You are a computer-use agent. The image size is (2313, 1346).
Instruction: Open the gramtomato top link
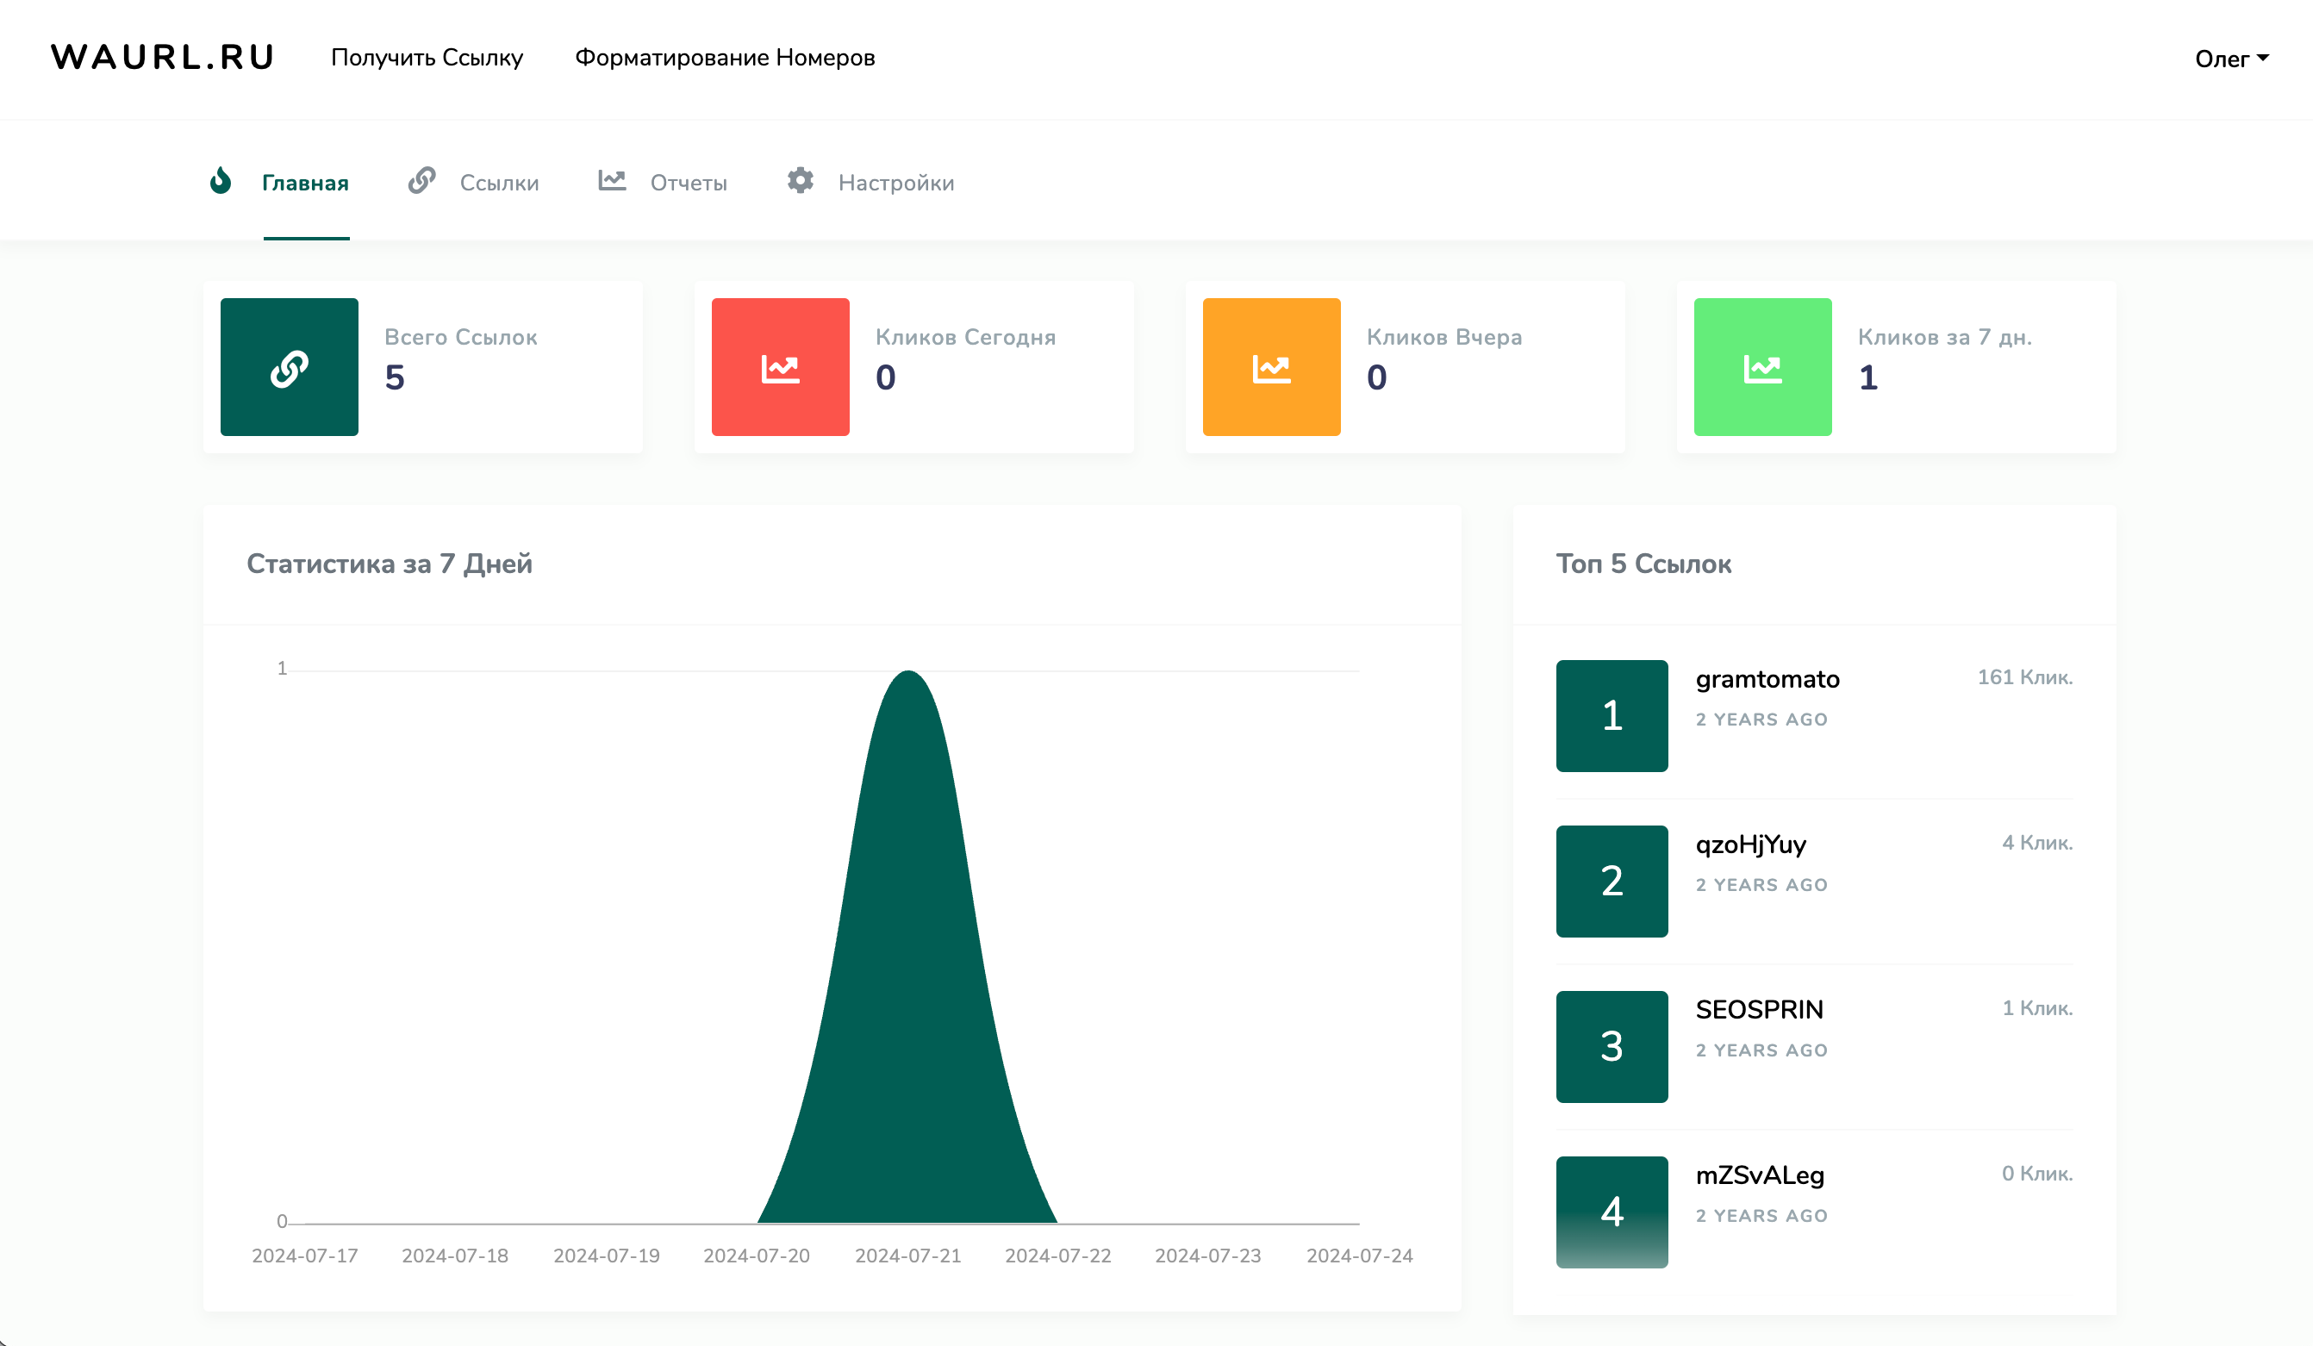(x=1767, y=679)
